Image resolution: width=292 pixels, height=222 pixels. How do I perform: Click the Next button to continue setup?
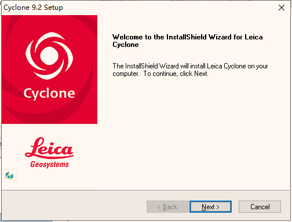click(x=210, y=207)
